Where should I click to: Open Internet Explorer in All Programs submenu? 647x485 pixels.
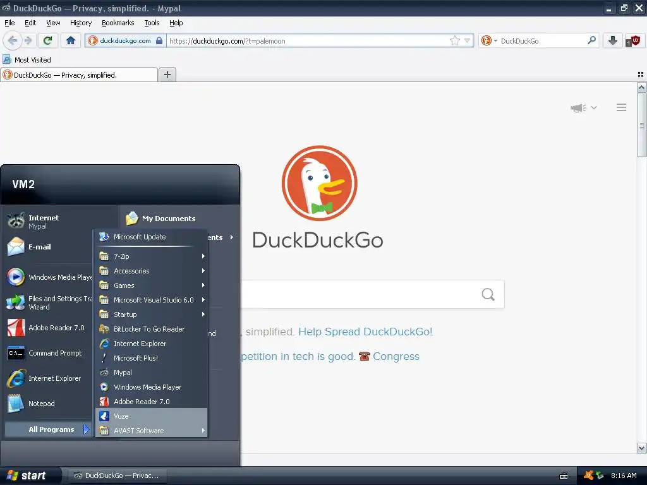151,344
